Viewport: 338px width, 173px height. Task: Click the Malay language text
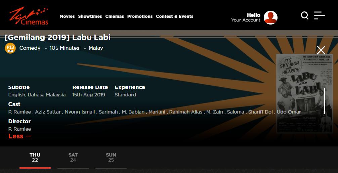[x=96, y=48]
